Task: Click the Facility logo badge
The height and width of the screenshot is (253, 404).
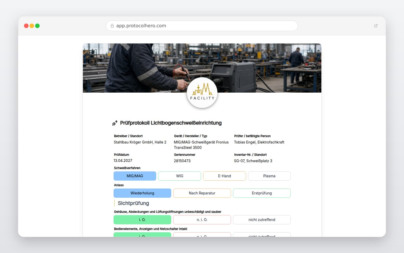Action: click(202, 93)
